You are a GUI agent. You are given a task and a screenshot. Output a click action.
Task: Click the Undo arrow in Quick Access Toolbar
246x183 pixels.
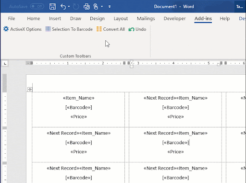[x=63, y=7]
